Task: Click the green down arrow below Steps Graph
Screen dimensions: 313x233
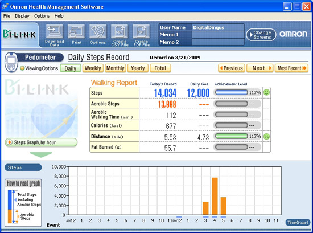Action: pos(41,154)
